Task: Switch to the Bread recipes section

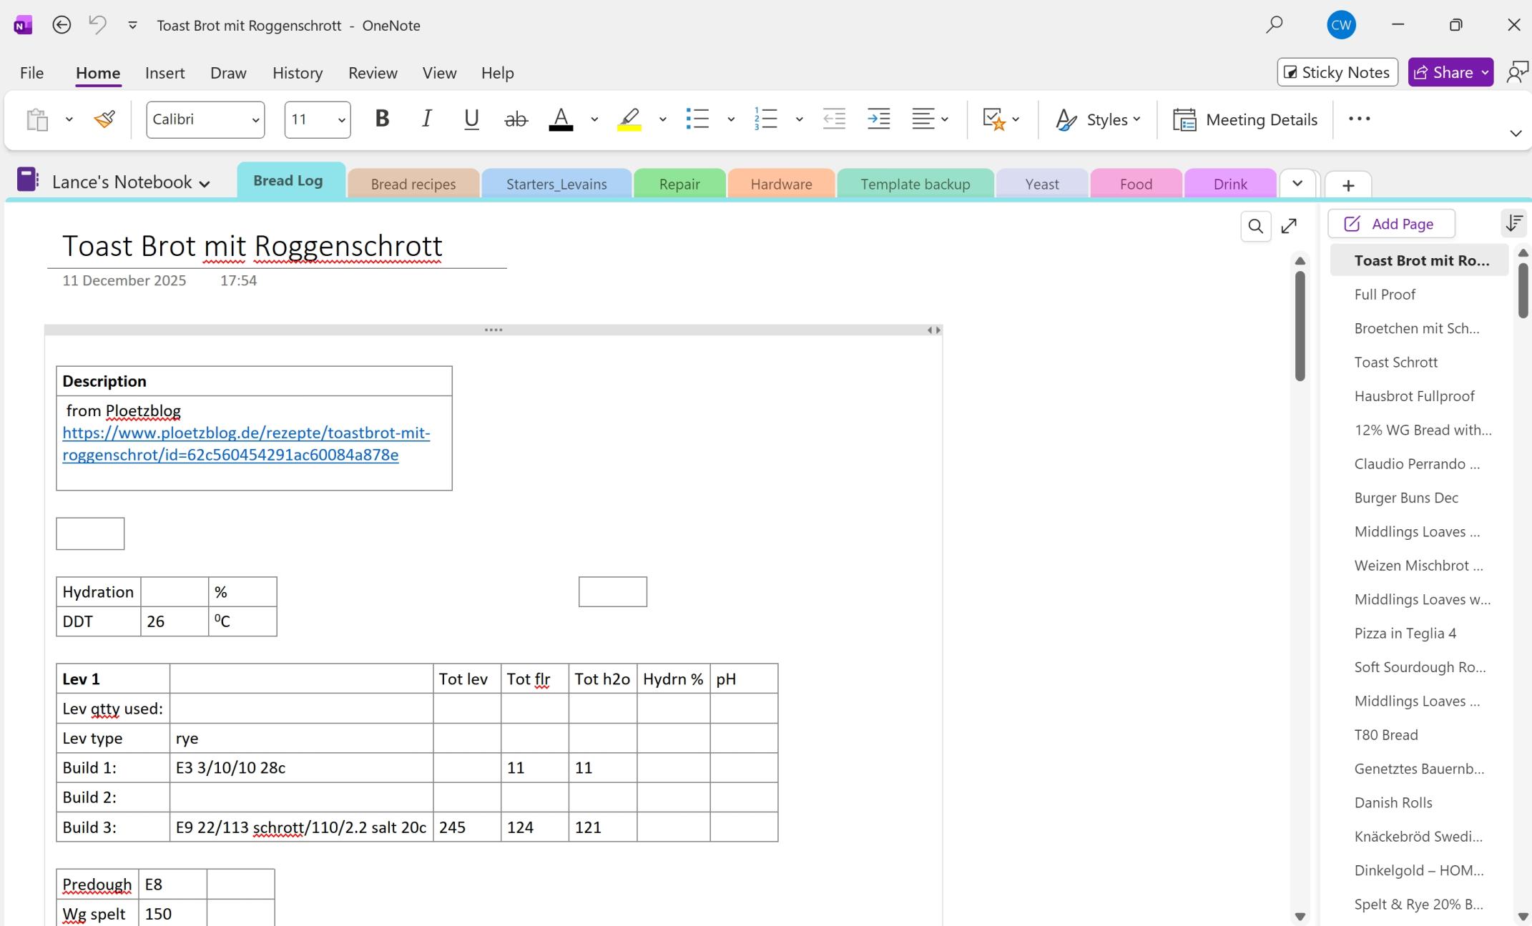Action: click(x=413, y=184)
